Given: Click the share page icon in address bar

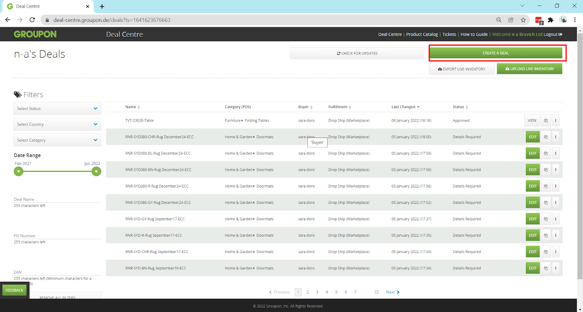Looking at the screenshot, I should pos(511,20).
